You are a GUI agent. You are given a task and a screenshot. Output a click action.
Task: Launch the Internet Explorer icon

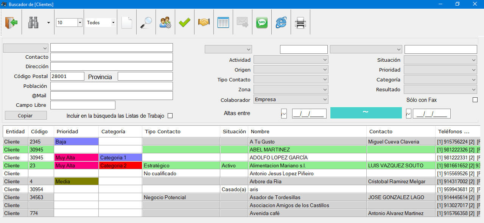[281, 23]
